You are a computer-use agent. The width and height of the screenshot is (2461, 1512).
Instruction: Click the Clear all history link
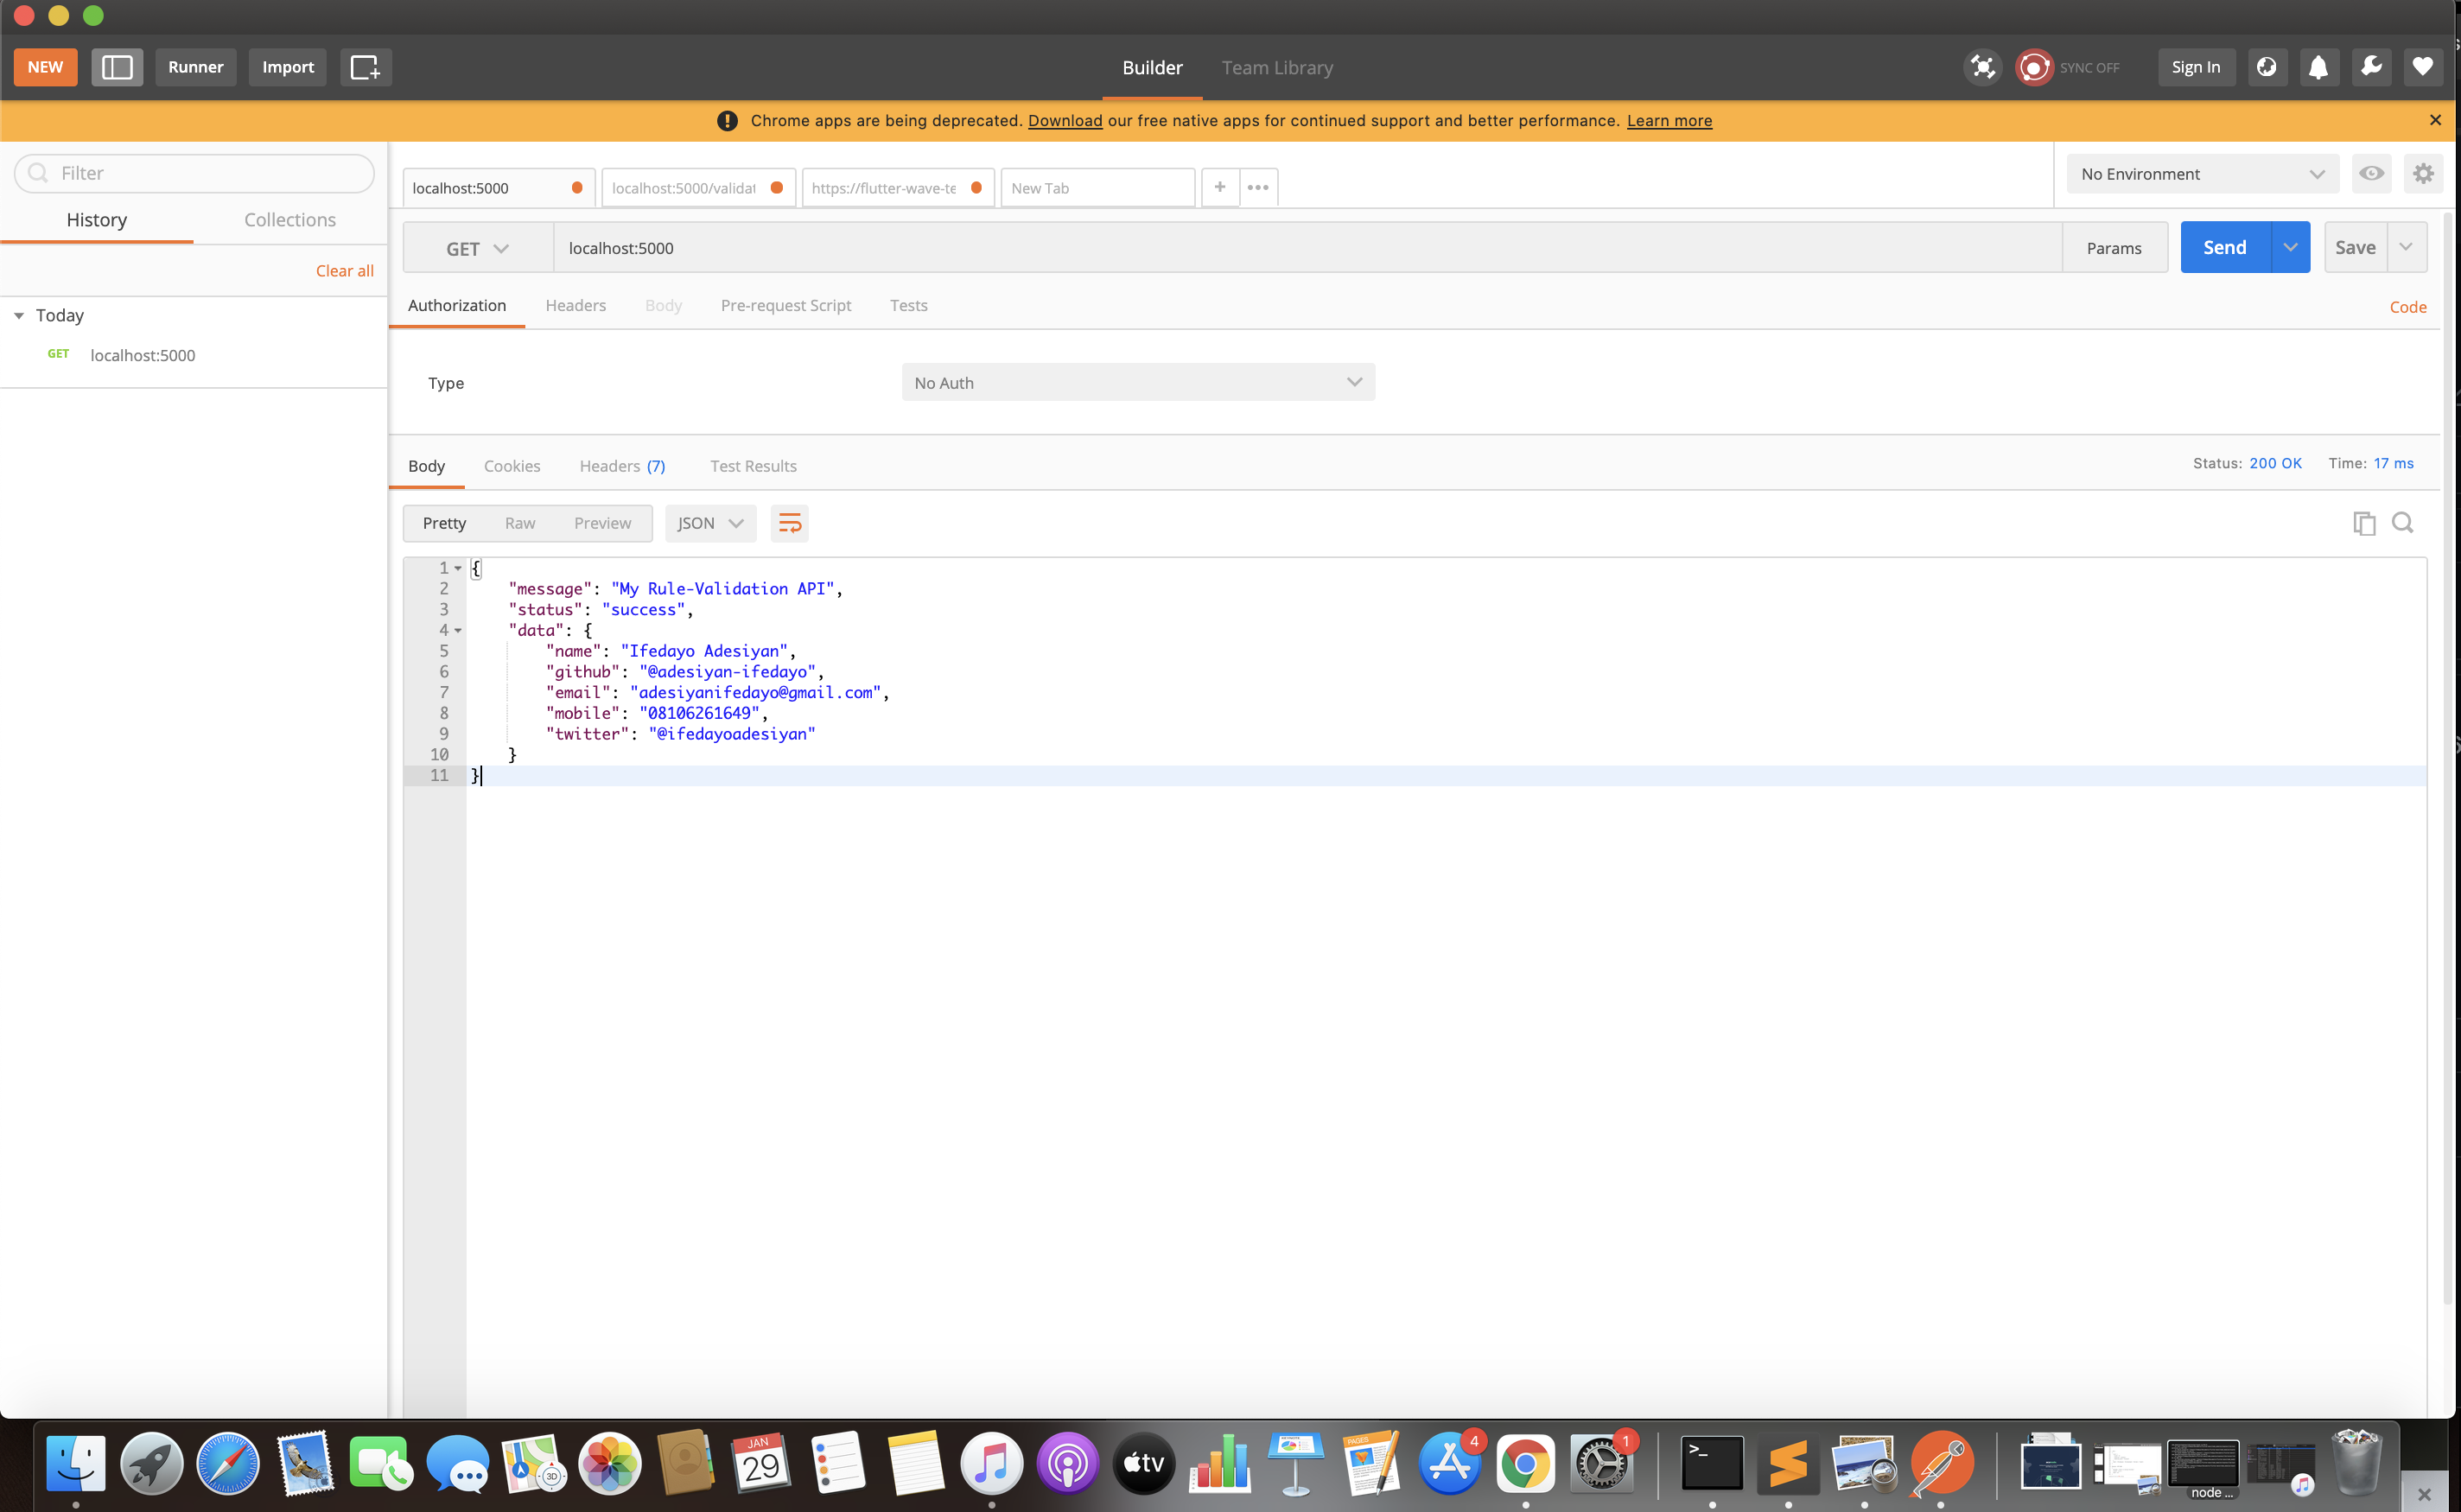pyautogui.click(x=344, y=271)
